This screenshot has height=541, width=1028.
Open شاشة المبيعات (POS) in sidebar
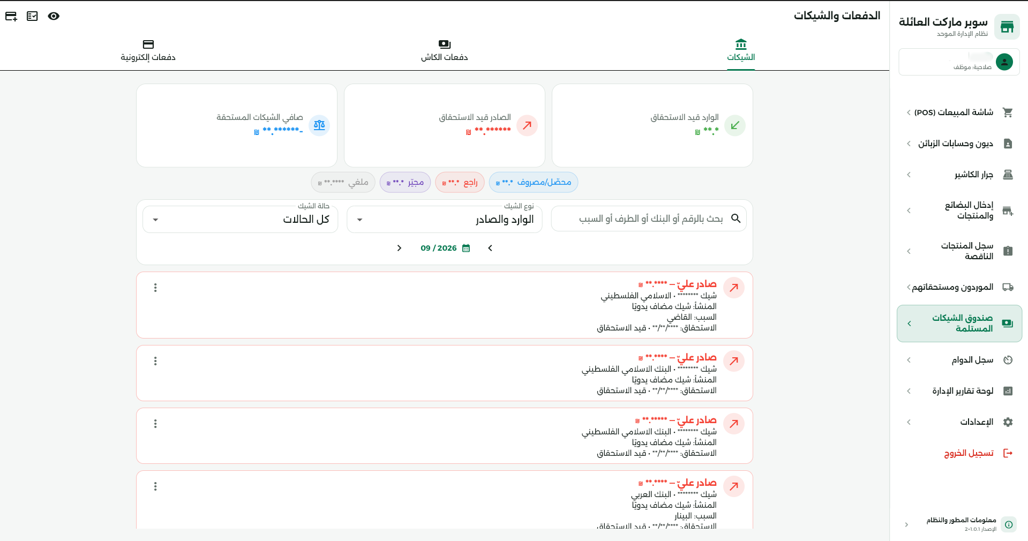point(959,112)
